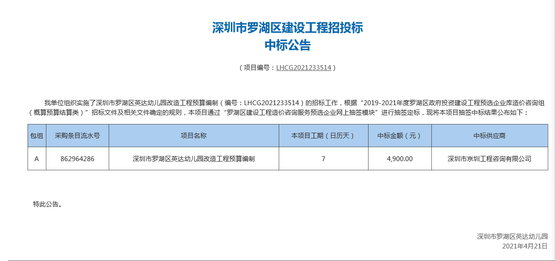
Task: Select the bid amount 4,900.00 cell
Action: (399, 158)
